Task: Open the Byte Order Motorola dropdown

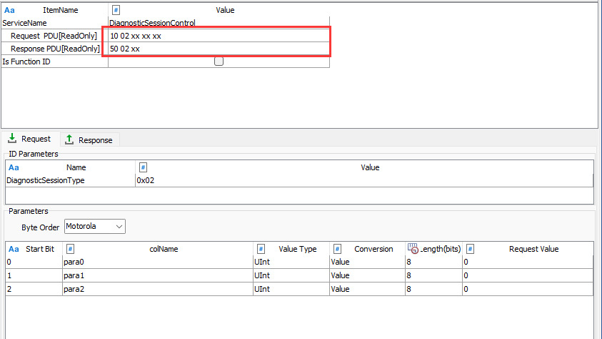Action: pyautogui.click(x=95, y=227)
